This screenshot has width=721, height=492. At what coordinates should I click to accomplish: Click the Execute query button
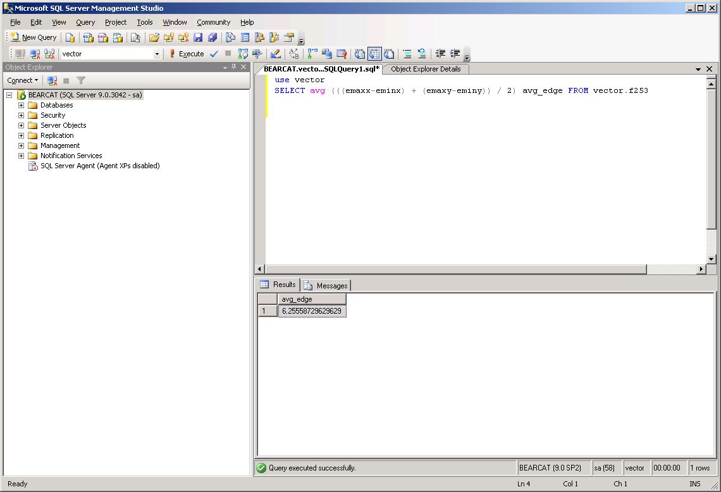click(186, 54)
